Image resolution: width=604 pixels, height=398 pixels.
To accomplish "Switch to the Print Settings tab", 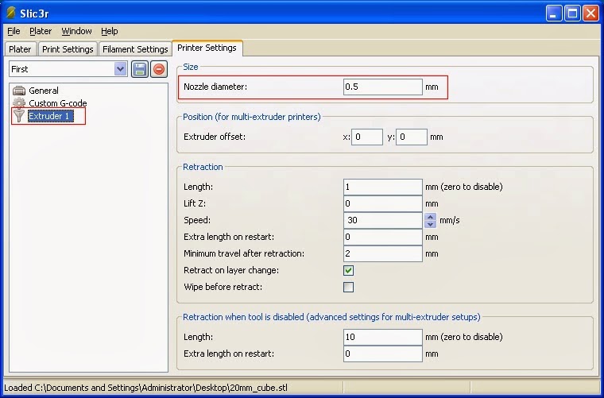I will pyautogui.click(x=68, y=49).
